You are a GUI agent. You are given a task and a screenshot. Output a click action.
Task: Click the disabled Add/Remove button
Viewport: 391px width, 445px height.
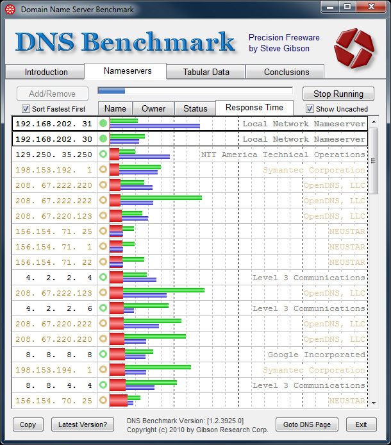pos(53,94)
